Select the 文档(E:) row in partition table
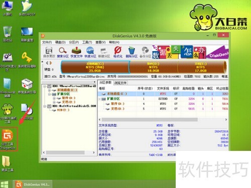This screenshot has height=188, width=251. tap(163, 109)
